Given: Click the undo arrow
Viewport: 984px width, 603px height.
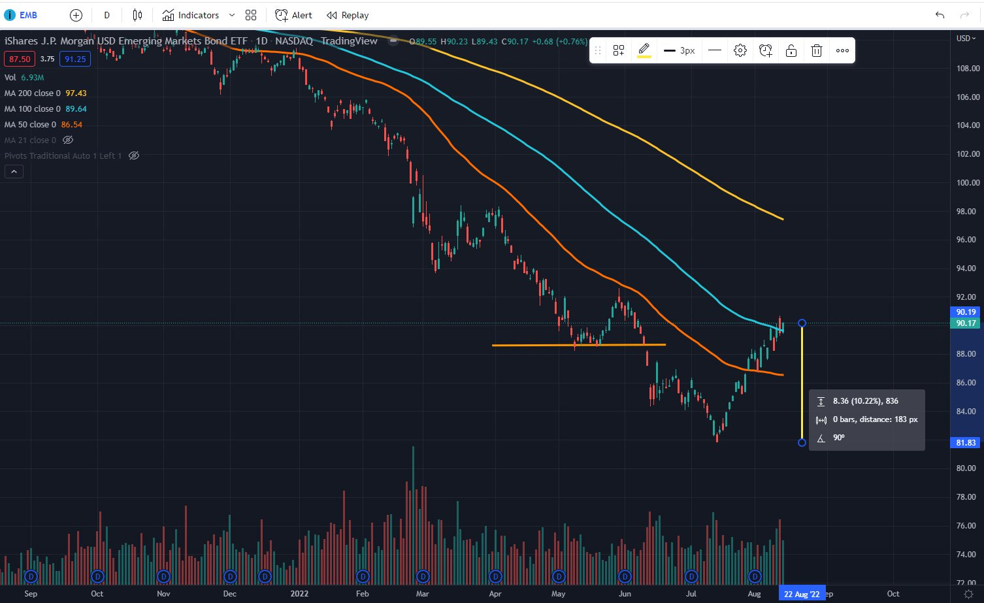Looking at the screenshot, I should coord(940,15).
